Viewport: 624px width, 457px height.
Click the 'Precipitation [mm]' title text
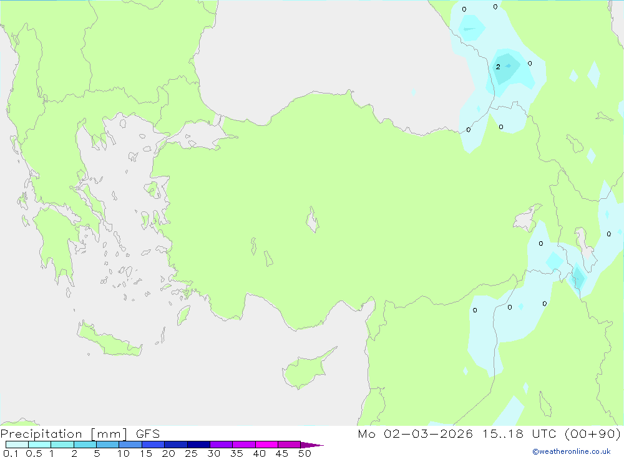point(64,434)
